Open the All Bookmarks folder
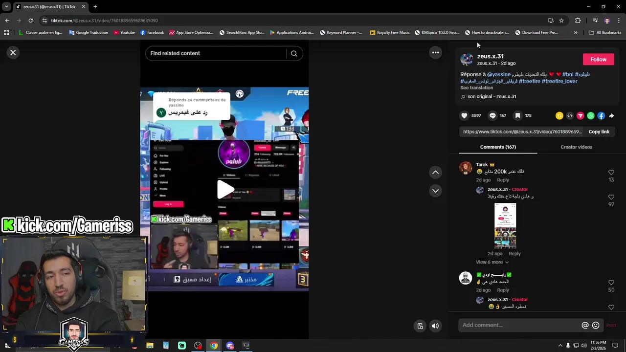 pos(605,33)
